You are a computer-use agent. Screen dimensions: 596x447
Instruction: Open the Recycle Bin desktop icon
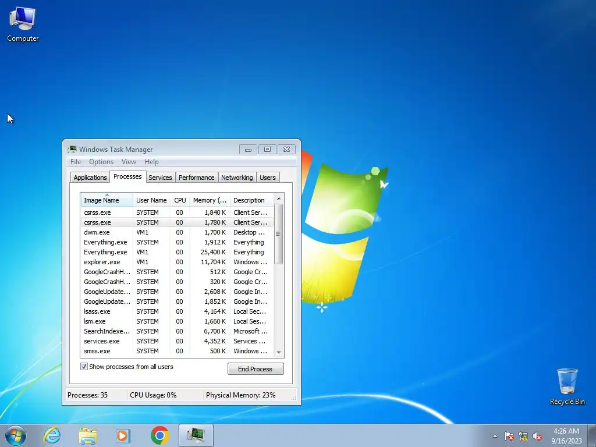coord(567,386)
